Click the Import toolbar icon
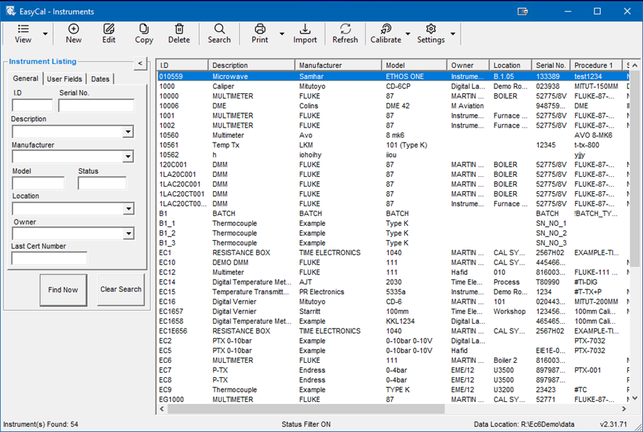 pos(305,29)
